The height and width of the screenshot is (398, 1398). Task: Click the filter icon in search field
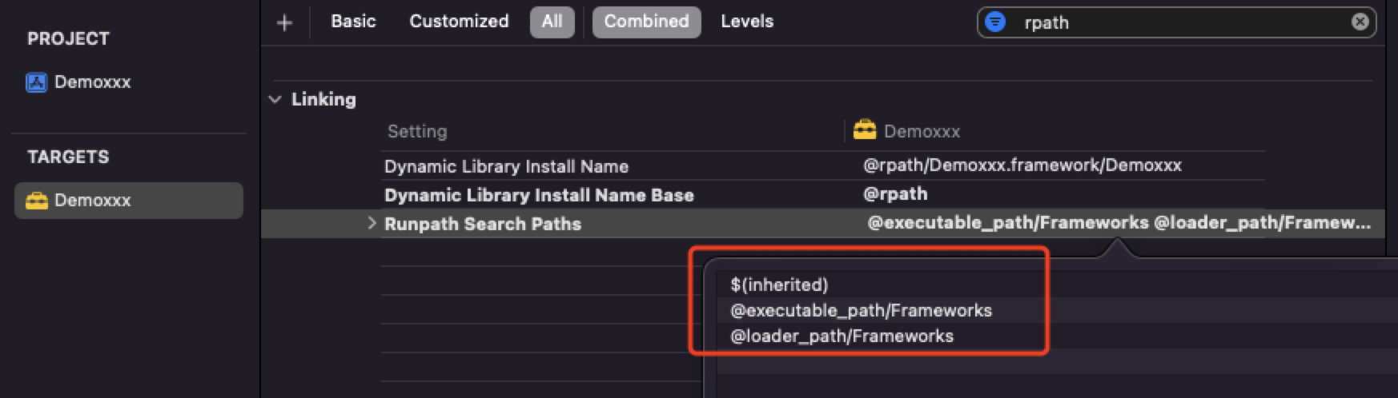point(995,22)
